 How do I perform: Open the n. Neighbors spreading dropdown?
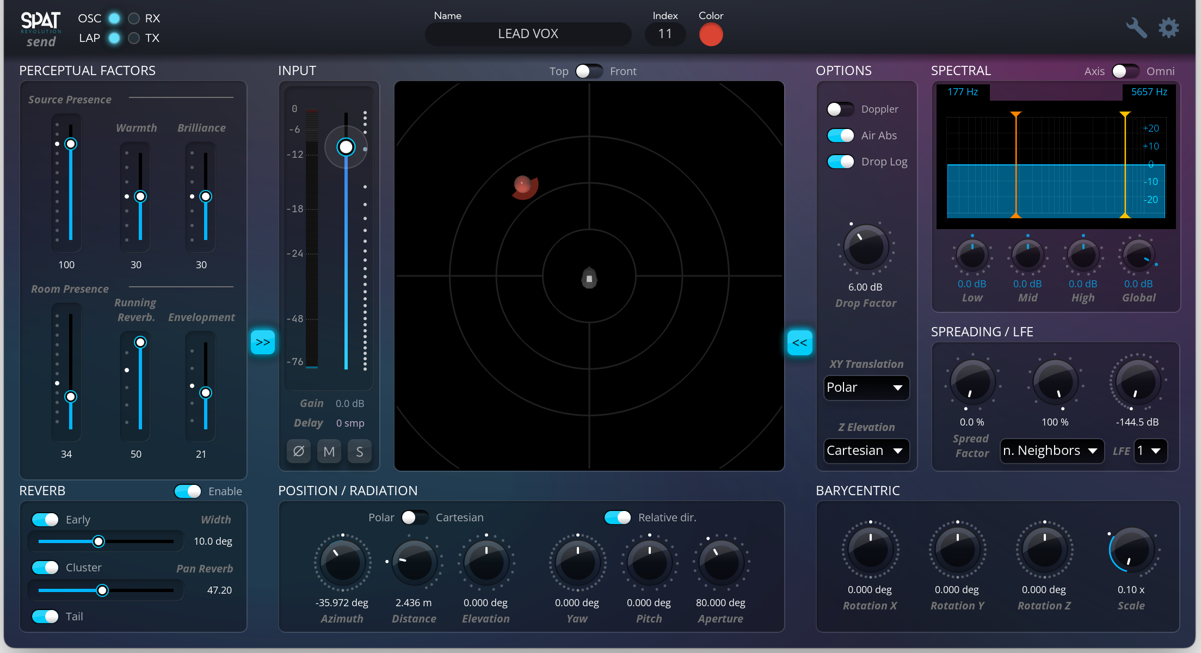click(x=1051, y=451)
